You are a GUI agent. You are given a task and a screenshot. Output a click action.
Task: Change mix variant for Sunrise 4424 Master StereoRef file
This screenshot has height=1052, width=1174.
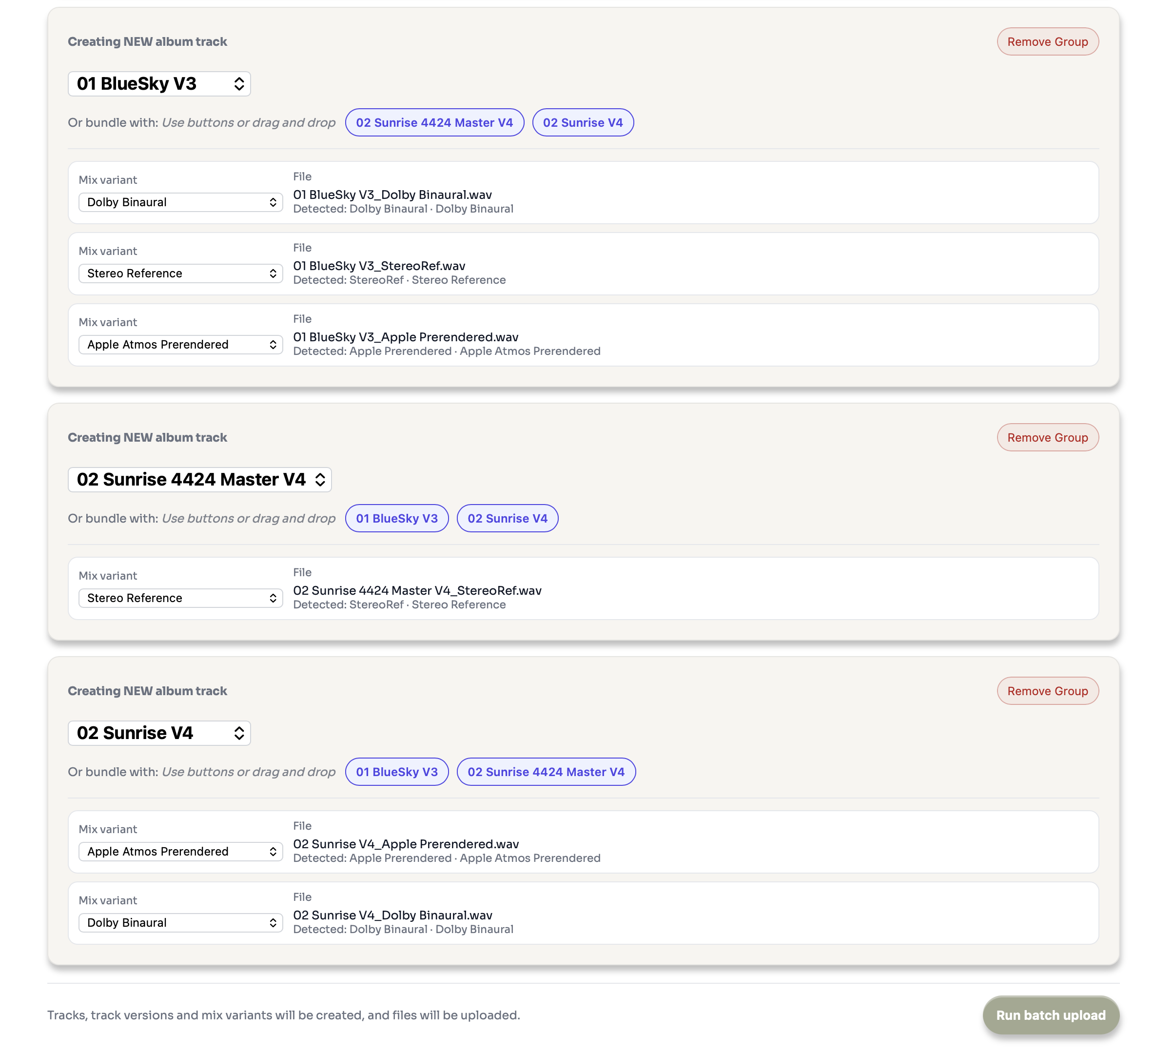[180, 598]
